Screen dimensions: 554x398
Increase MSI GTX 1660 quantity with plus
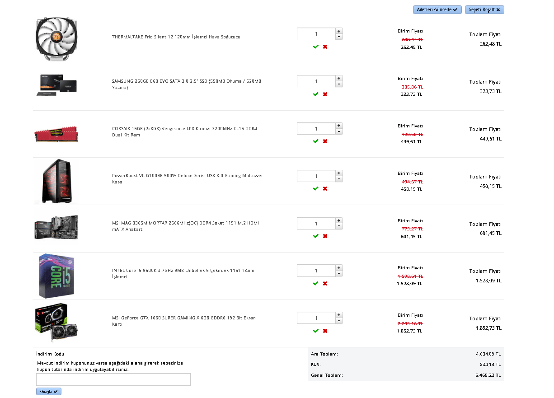pyautogui.click(x=339, y=315)
